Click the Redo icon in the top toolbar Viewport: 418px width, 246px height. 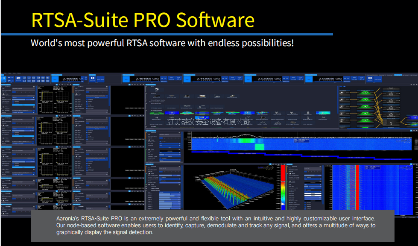click(10, 81)
